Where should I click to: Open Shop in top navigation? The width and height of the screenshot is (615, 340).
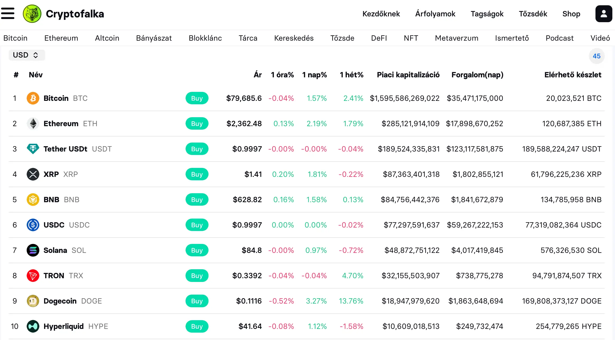[x=571, y=14]
